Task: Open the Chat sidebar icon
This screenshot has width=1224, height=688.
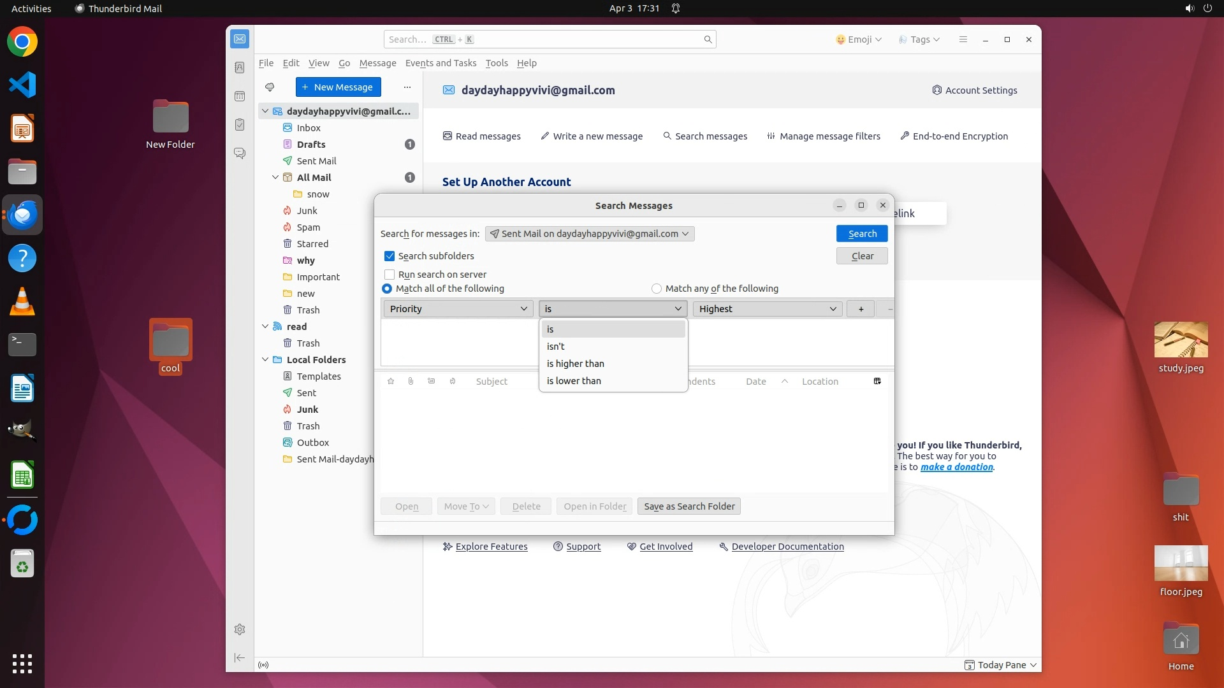Action: coord(240,154)
